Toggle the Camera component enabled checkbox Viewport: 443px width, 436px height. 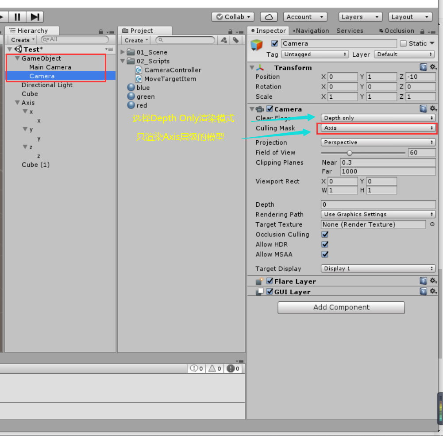tap(270, 109)
